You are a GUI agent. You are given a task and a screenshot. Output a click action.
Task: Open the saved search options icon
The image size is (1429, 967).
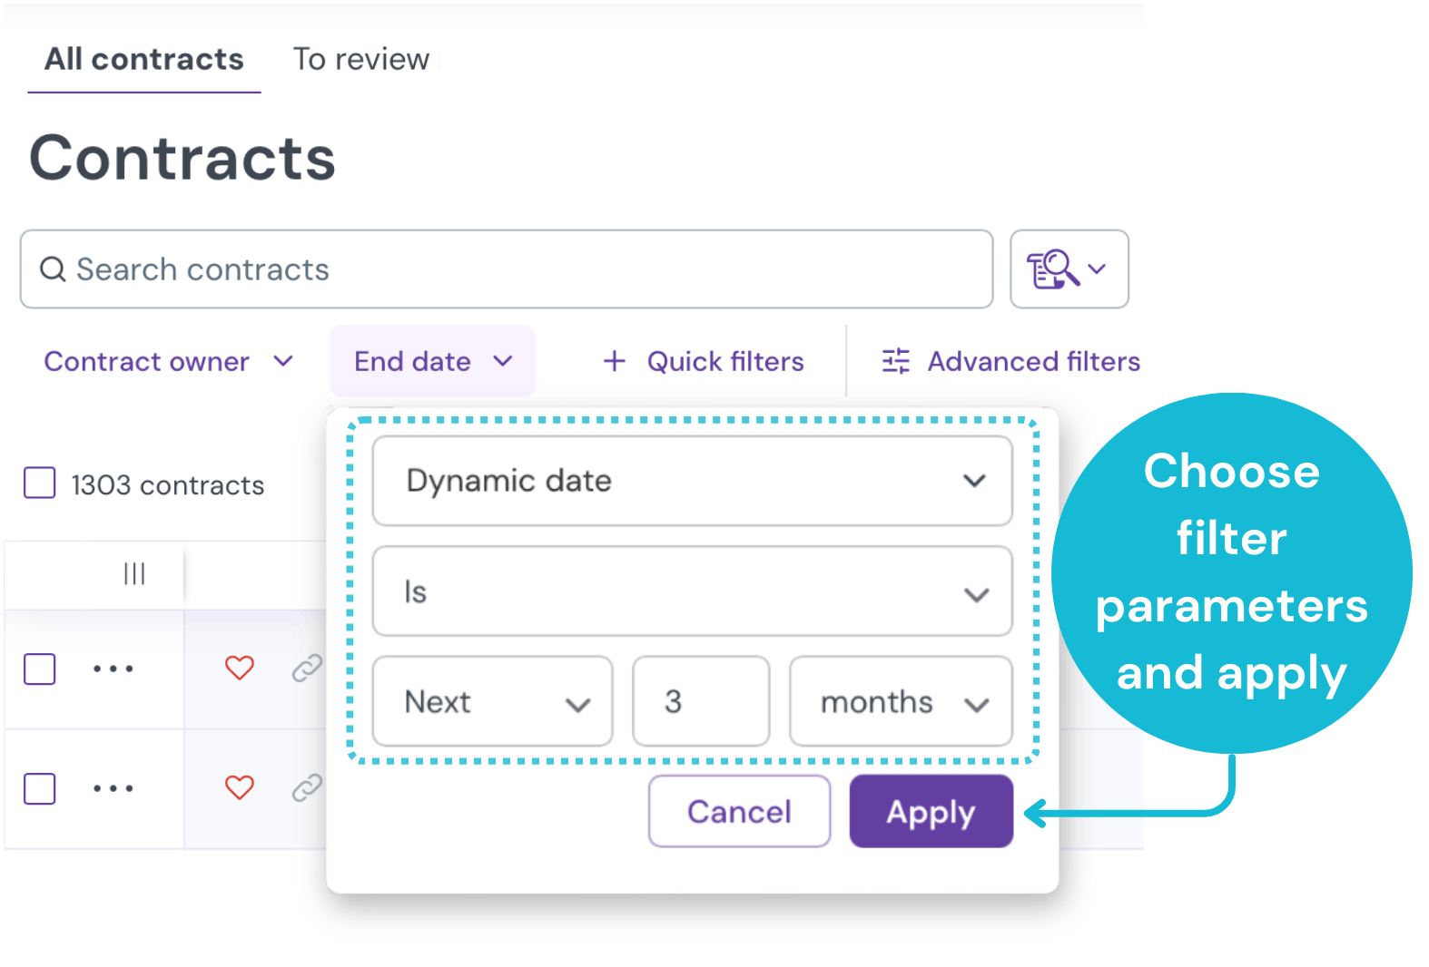point(1069,269)
